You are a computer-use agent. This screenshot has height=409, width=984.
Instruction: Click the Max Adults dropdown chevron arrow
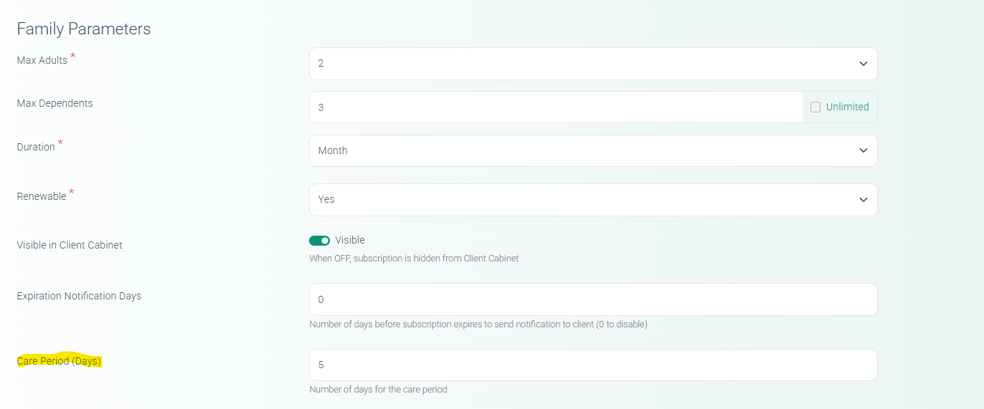click(863, 64)
